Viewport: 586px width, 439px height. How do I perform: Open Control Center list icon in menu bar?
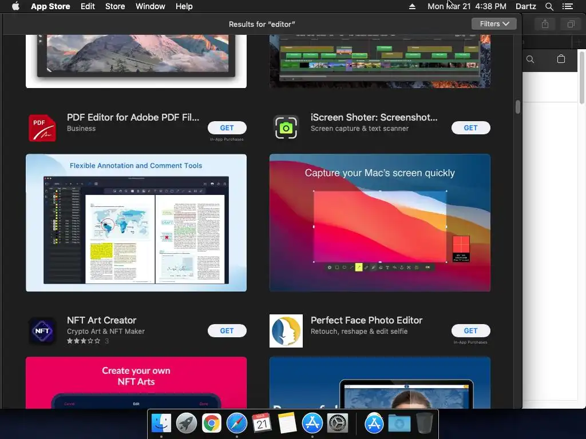567,6
